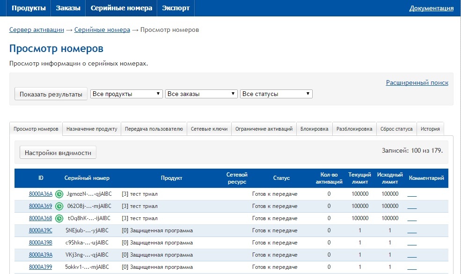461x274 pixels.
Task: Click the comment link in 8000A39B row
Action: pos(412,243)
